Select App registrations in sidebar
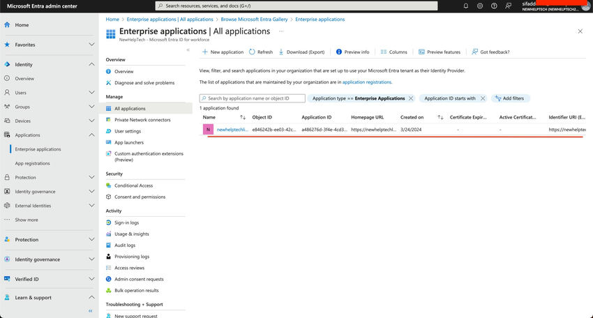 tap(33, 163)
